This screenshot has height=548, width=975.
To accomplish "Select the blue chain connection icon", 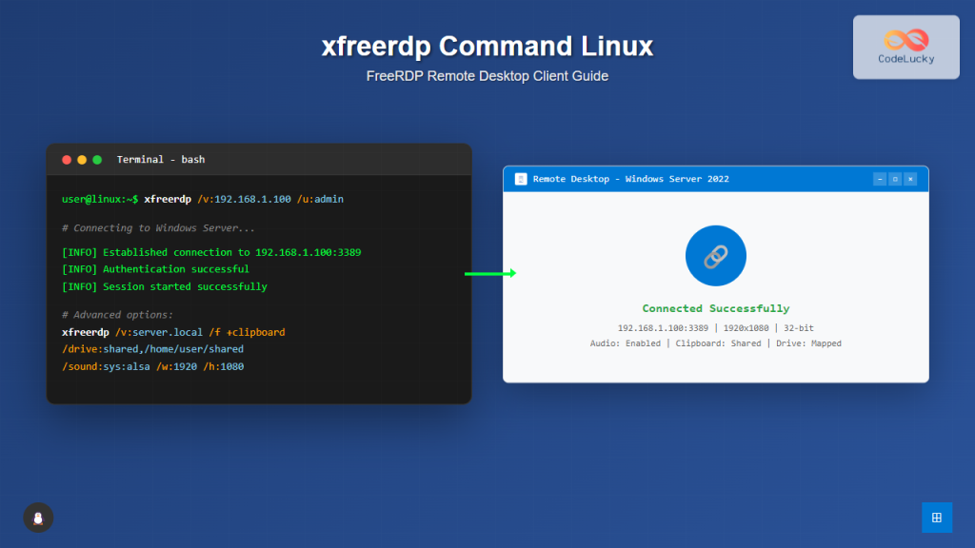I will (715, 255).
